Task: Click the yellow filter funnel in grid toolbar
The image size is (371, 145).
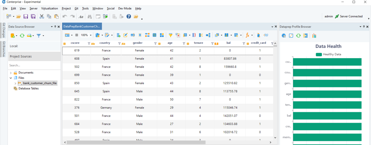Action: [x=171, y=35]
